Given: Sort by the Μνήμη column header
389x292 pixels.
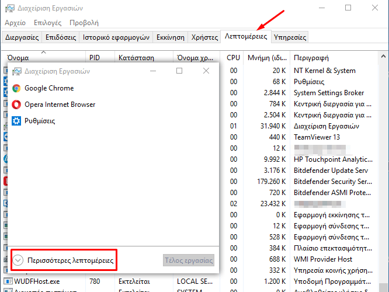Looking at the screenshot, I should (x=267, y=58).
